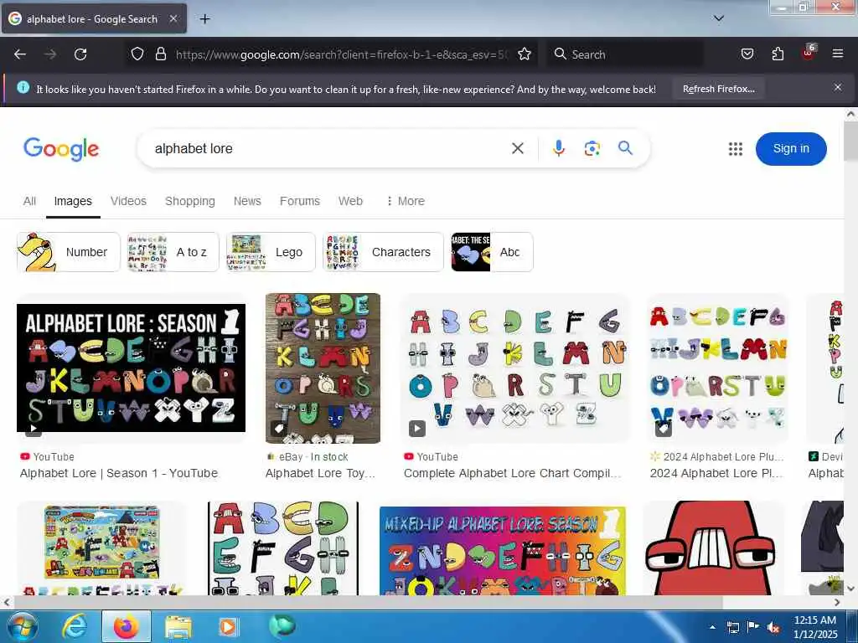This screenshot has height=643, width=858.
Task: Dismiss the Firefox refresh notification bar
Action: coord(837,87)
